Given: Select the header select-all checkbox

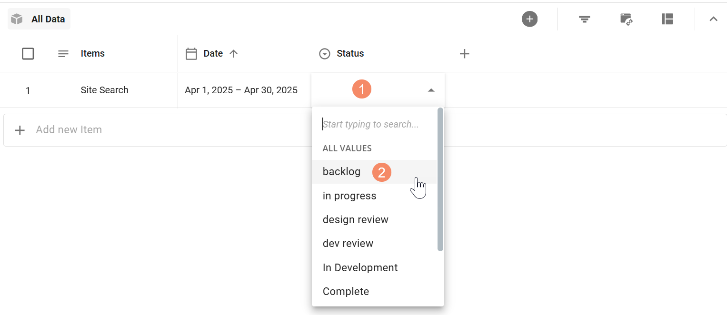Looking at the screenshot, I should 28,53.
